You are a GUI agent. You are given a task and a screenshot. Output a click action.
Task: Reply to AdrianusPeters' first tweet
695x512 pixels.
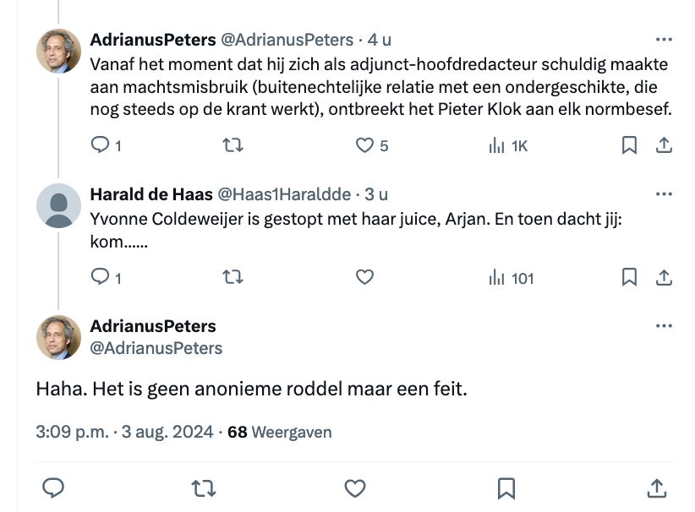(x=101, y=145)
